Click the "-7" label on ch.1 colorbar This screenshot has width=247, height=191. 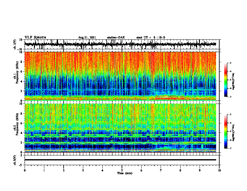click(x=230, y=97)
